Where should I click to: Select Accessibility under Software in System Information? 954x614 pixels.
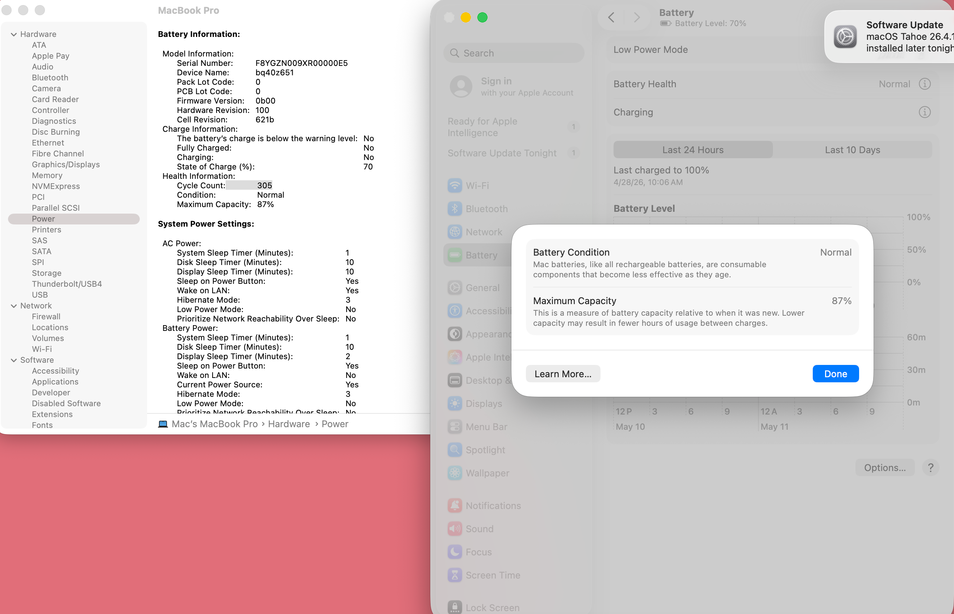click(55, 371)
